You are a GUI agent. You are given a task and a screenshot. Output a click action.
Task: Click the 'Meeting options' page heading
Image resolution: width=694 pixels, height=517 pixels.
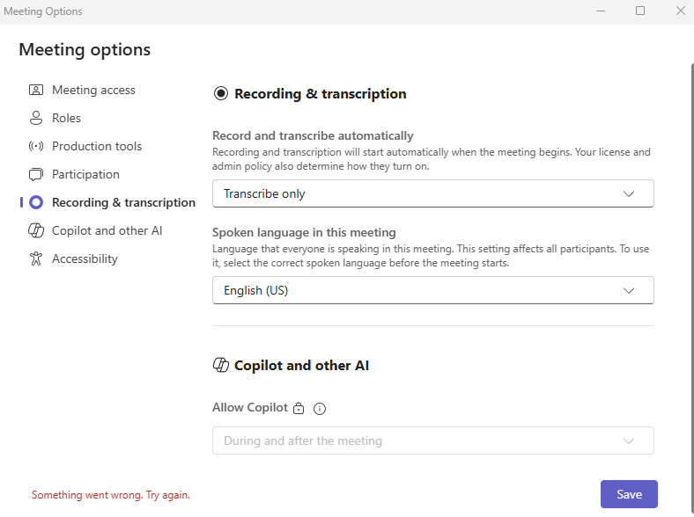[85, 49]
